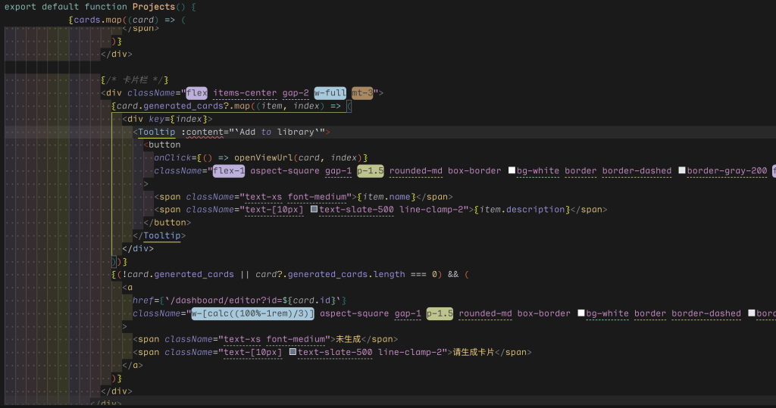This screenshot has width=776, height=408.
Task: Select the highlighted 'w-full' class
Action: pos(330,93)
